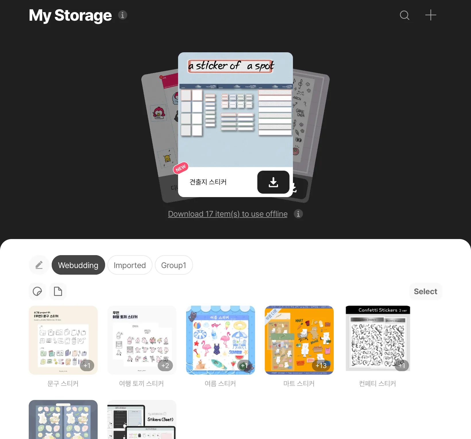The image size is (471, 439).
Task: Open the pencil edit groups icon
Action: pyautogui.click(x=39, y=265)
